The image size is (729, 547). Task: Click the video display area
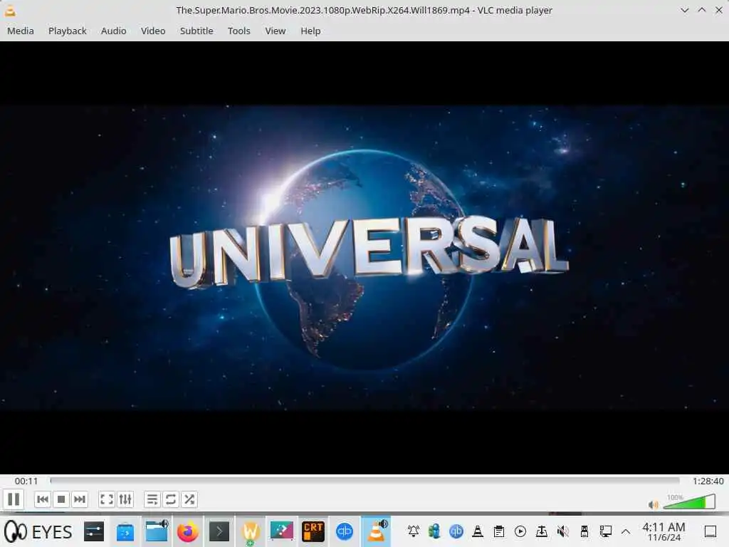[x=364, y=257]
